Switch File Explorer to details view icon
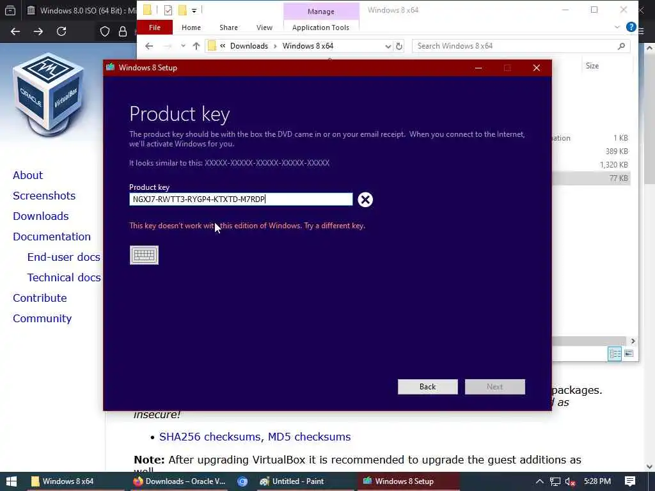This screenshot has height=491, width=655. 615,354
